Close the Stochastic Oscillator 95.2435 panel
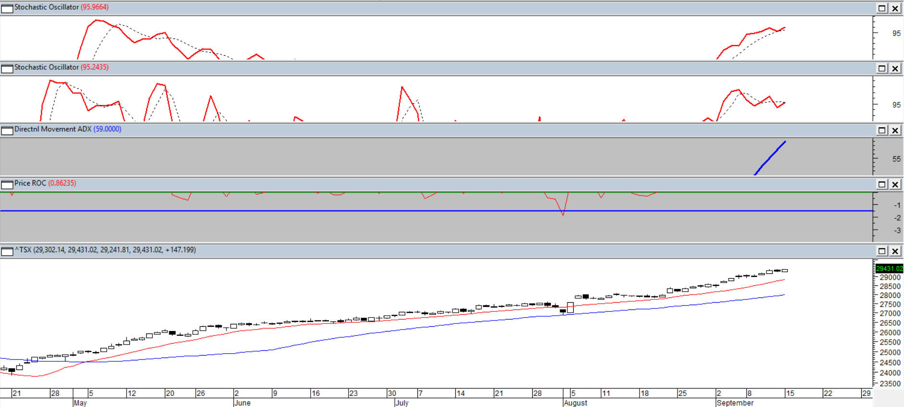 895,68
